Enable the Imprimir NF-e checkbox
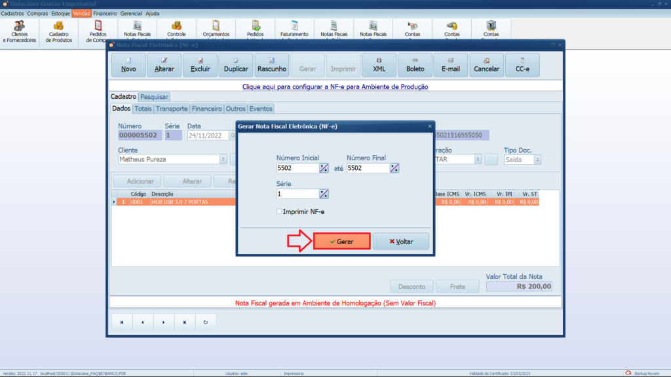The height and width of the screenshot is (377, 671). click(x=279, y=211)
